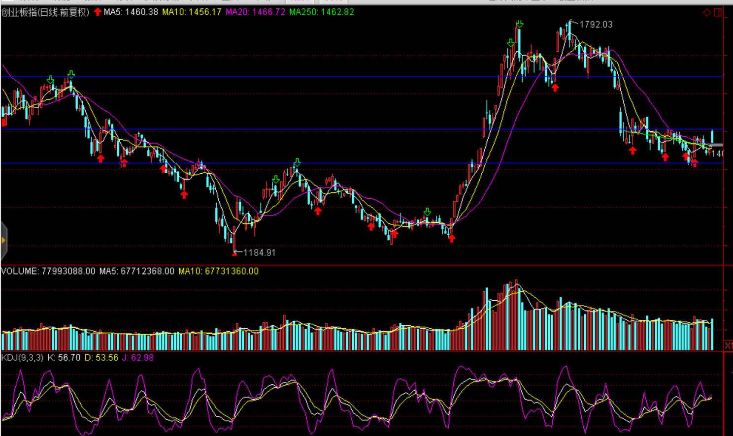Click the gray current-price marker on right axis
Viewport: 733px width, 436px height.
[x=717, y=145]
